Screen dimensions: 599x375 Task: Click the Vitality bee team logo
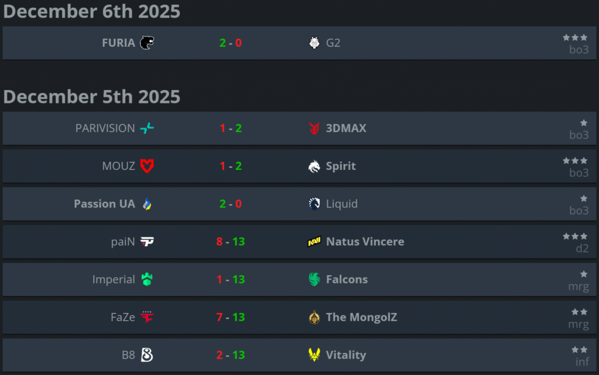click(314, 355)
